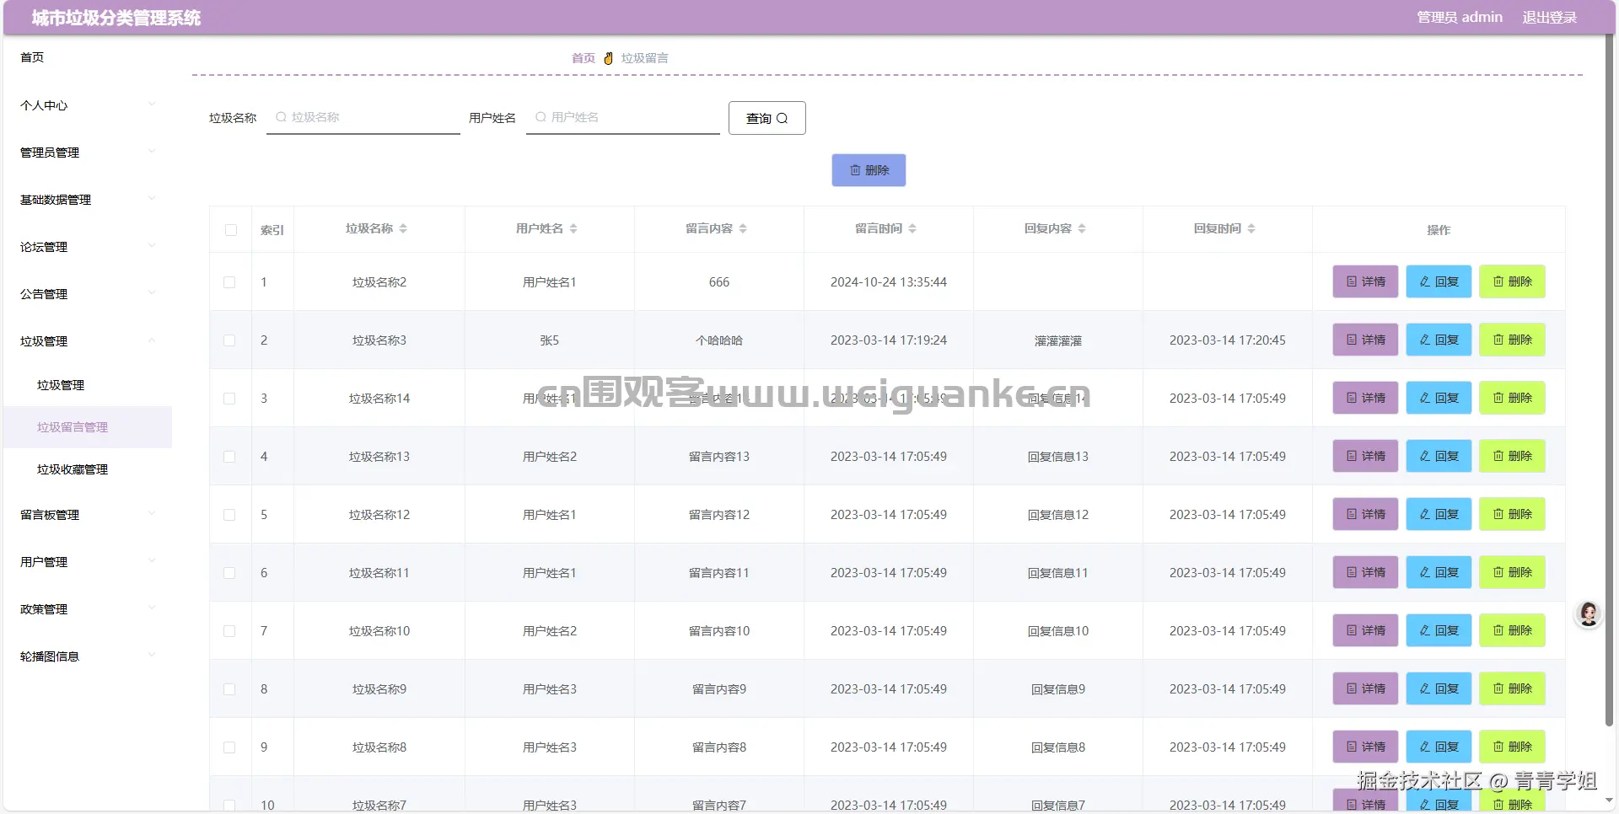The width and height of the screenshot is (1619, 814).
Task: Reply to the 垃圾名称2 message with 回复
Action: [x=1439, y=281]
